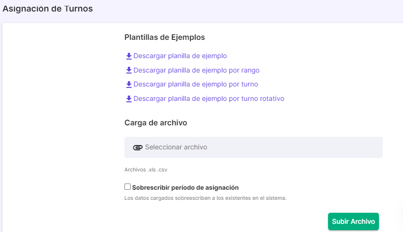Viewport: 403px width, 232px height.
Task: Click the word 'rotativo' in last download link
Action: (x=272, y=98)
